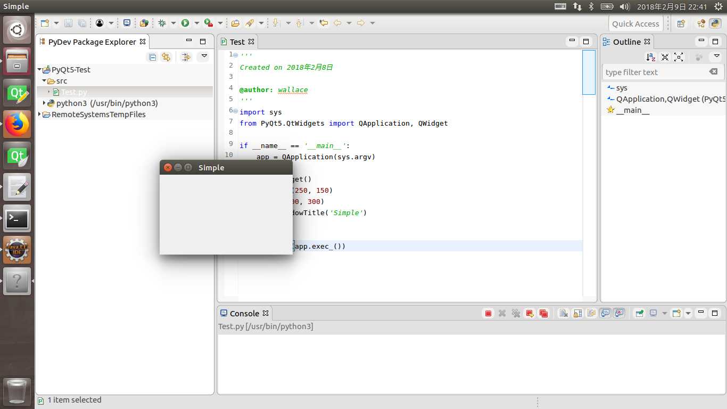Click the Open Perspective icon
This screenshot has width=727, height=409.
pyautogui.click(x=681, y=23)
